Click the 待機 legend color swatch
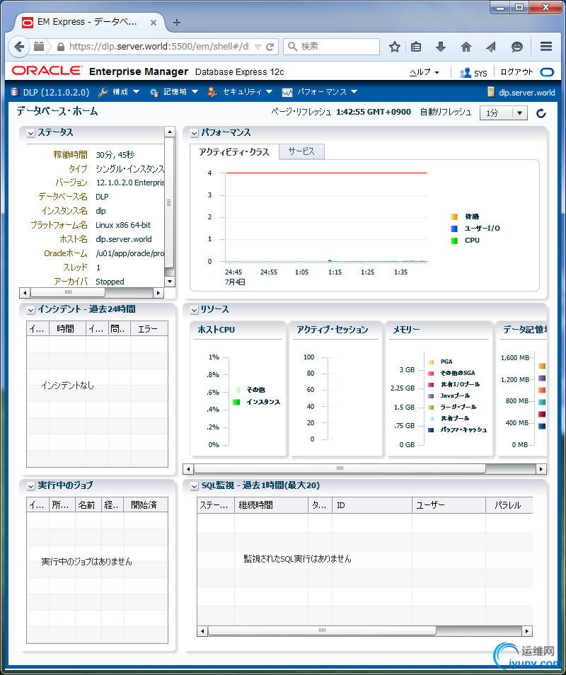The width and height of the screenshot is (566, 675). click(x=454, y=217)
